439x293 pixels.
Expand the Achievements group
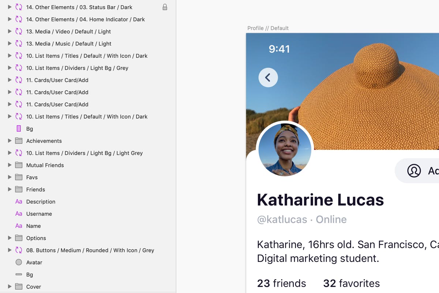(x=10, y=141)
